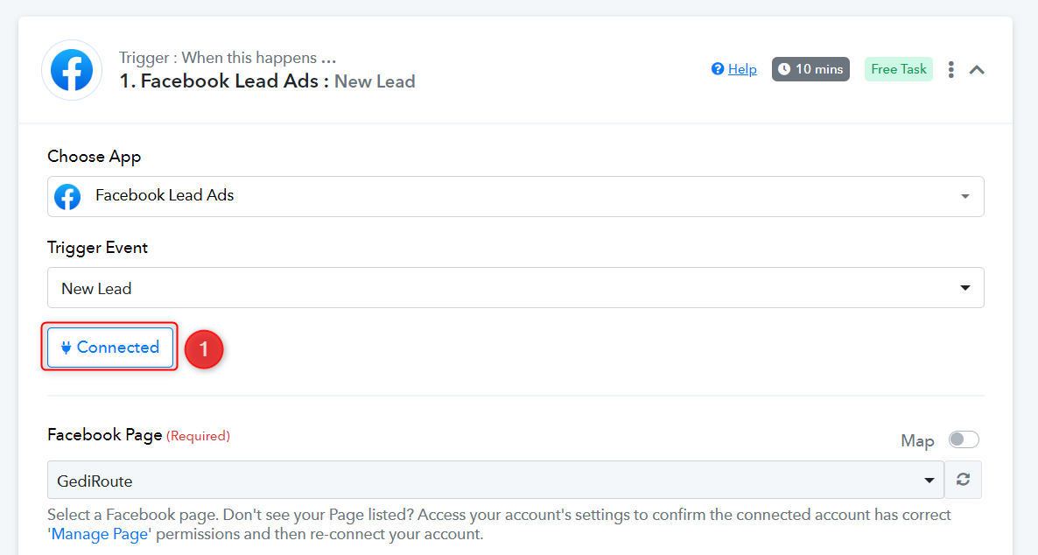Click the Free Task badge
The height and width of the screenshot is (555, 1038).
coord(898,69)
